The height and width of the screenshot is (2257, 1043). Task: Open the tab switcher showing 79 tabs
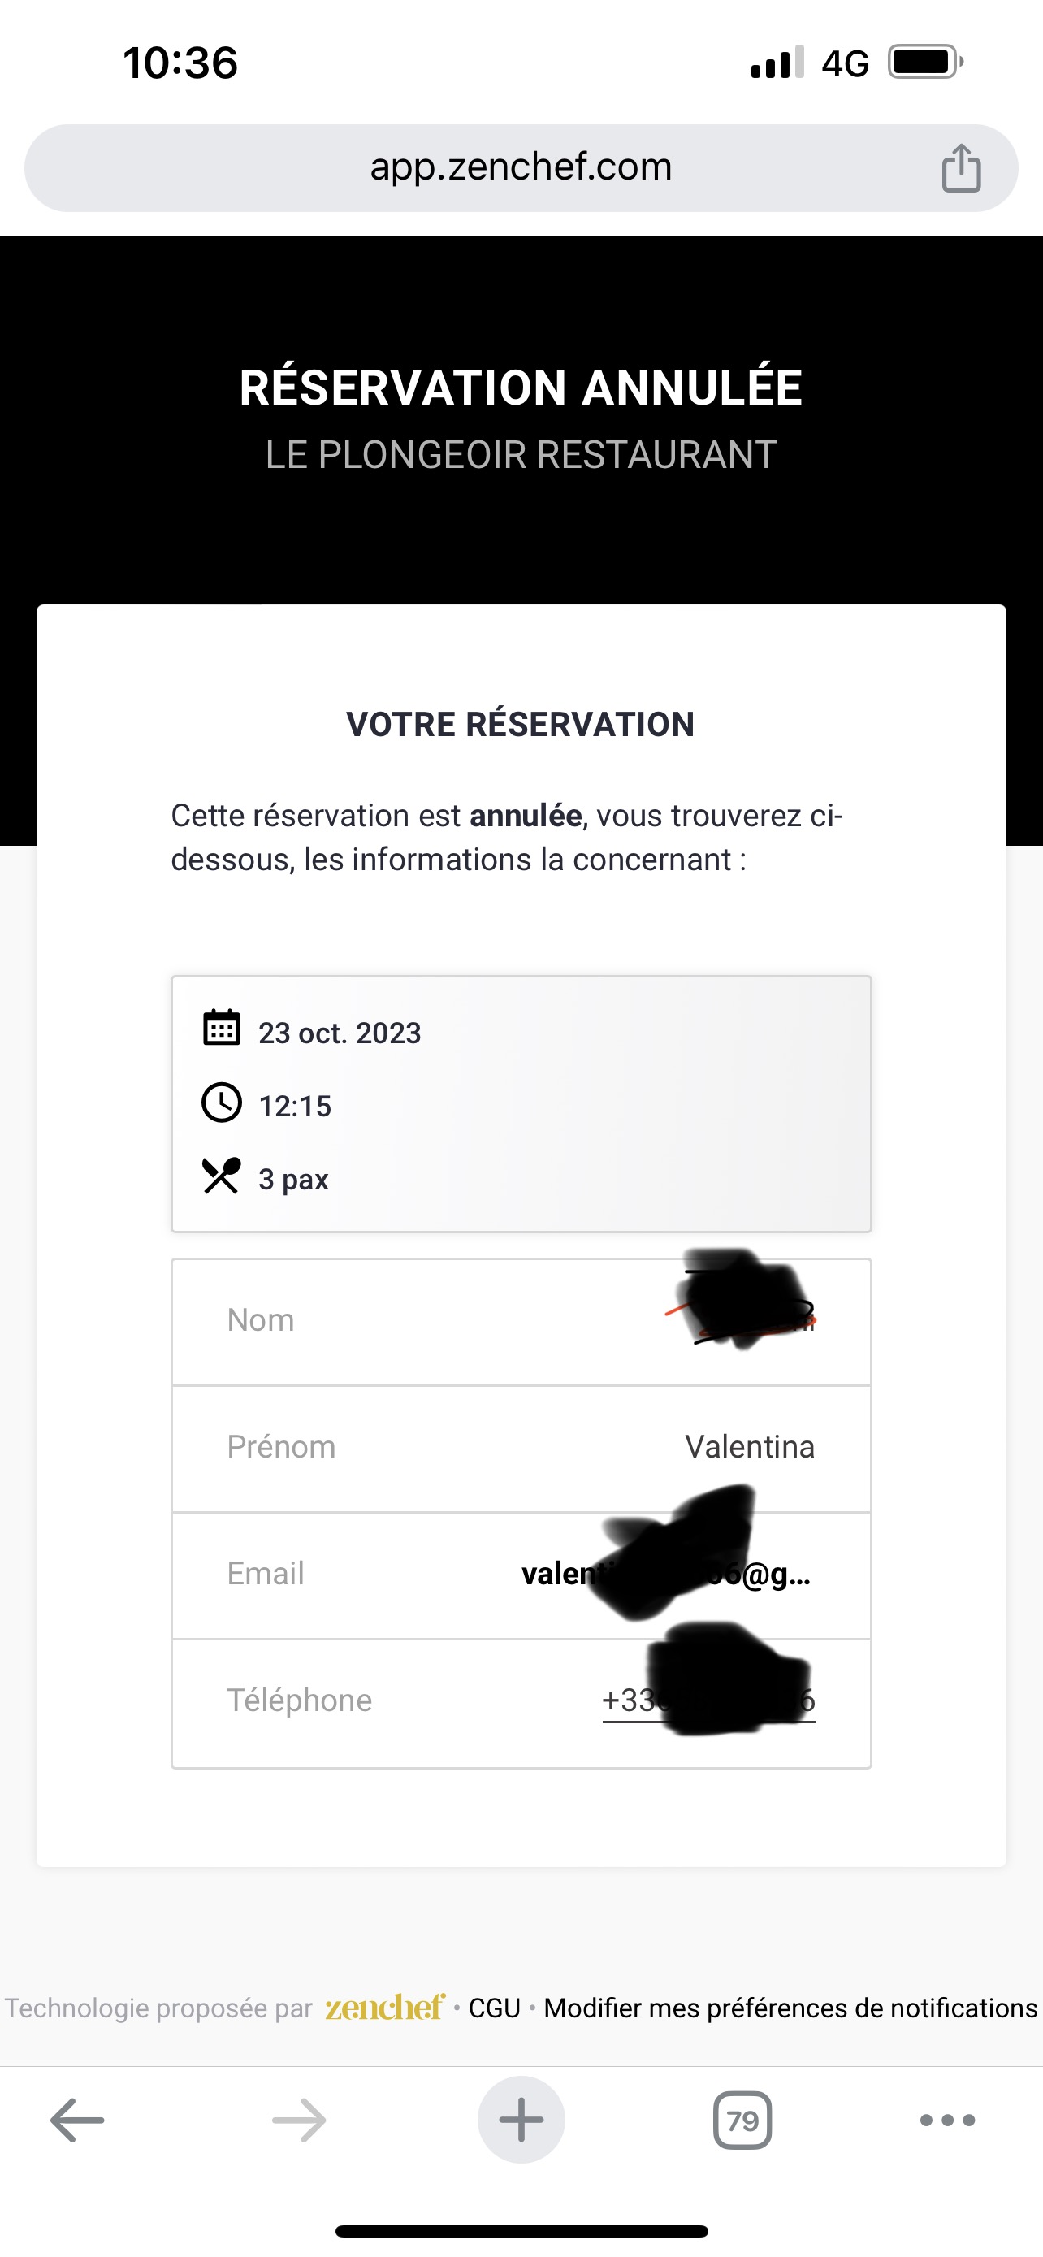coord(742,2121)
